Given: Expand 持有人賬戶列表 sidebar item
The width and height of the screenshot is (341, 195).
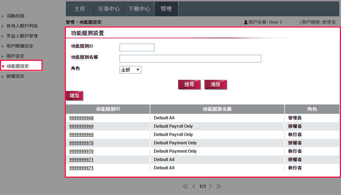Looking at the screenshot, I should coord(22,26).
